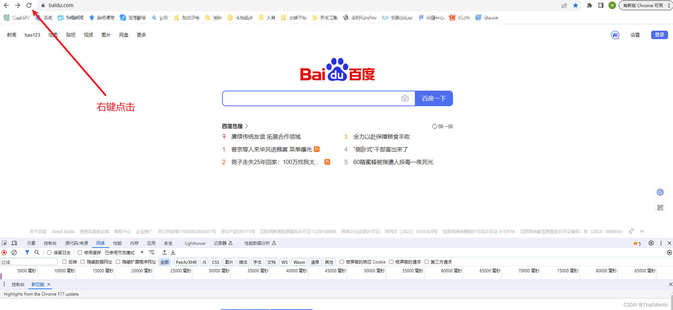Check 隐藏数据网址 checkbox
Viewport: 673px width, 310px height.
[83, 262]
